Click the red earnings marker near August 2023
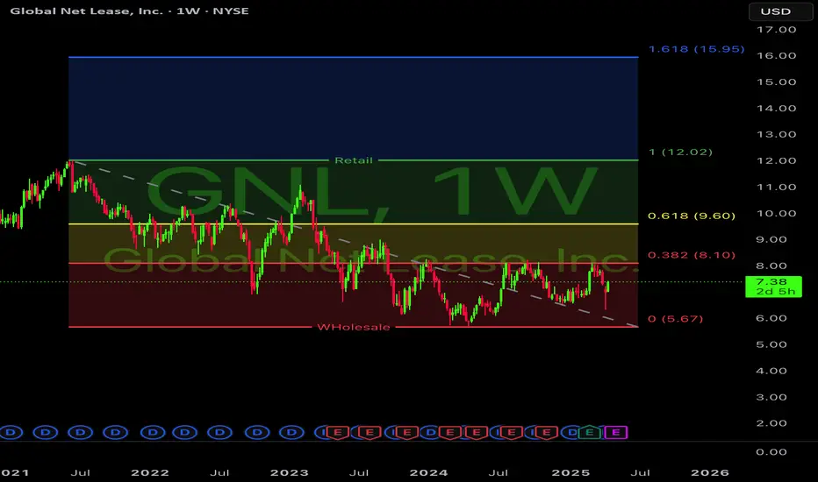Viewport: 818px width, 482px height. pyautogui.click(x=370, y=433)
